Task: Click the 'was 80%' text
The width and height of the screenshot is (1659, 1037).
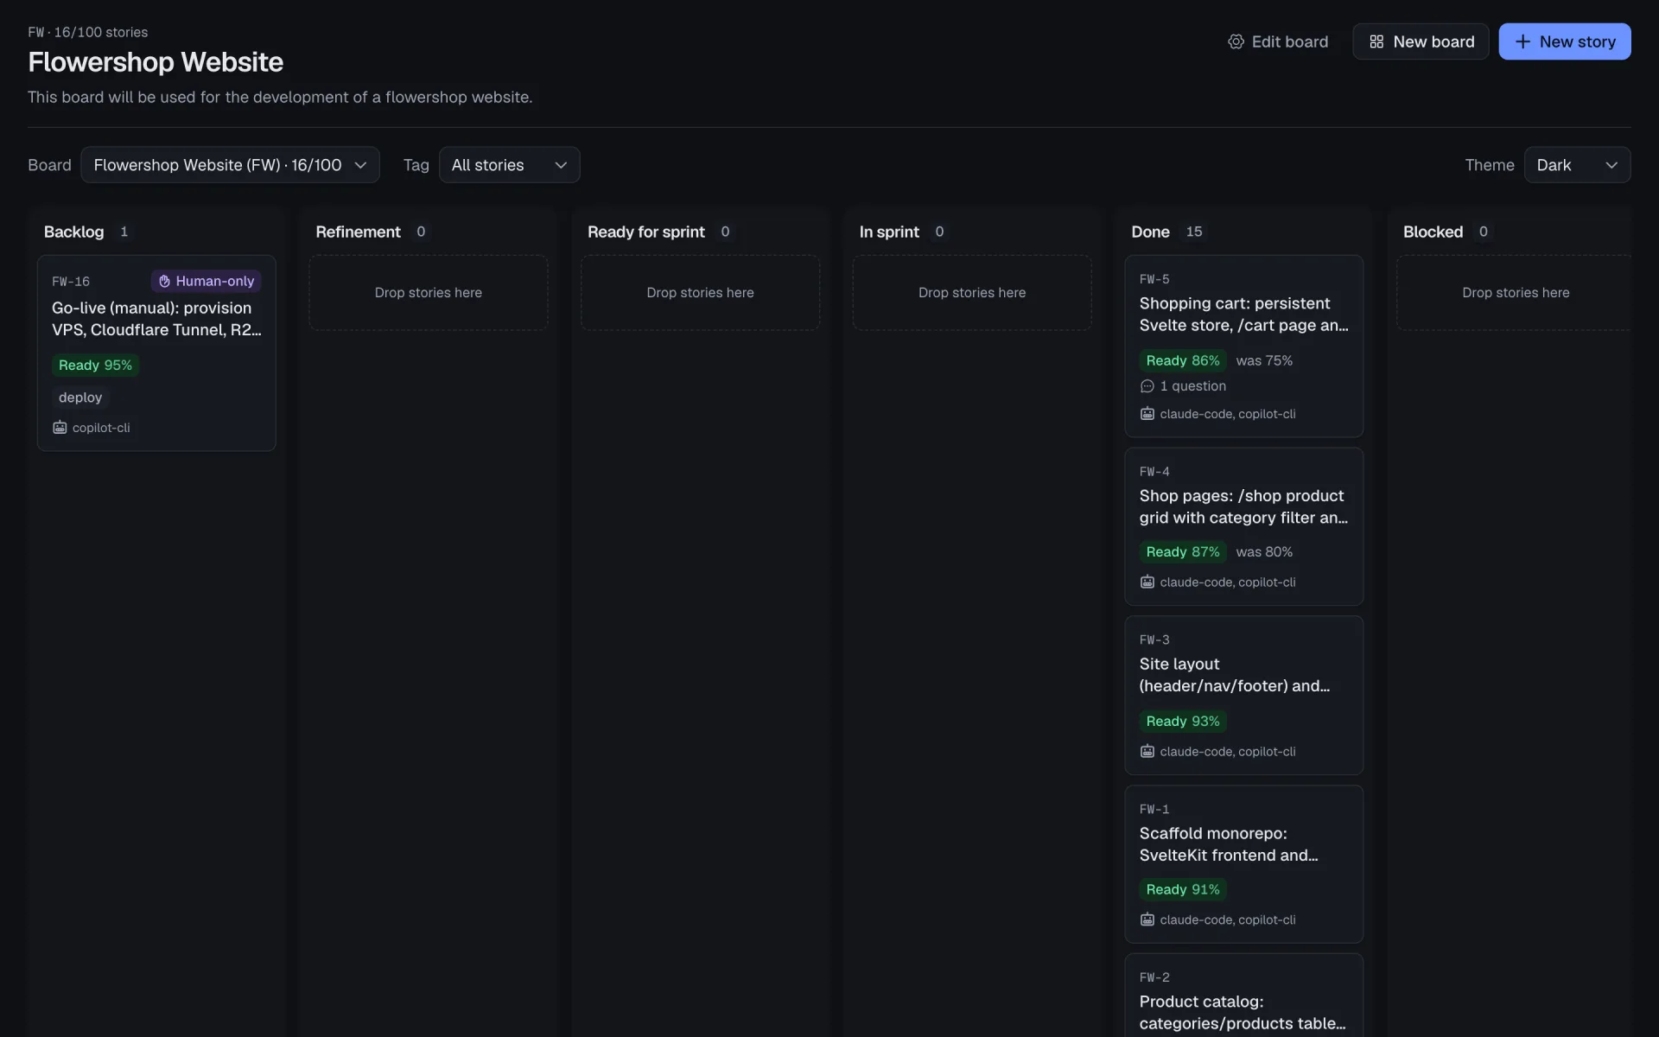Action: [1264, 552]
